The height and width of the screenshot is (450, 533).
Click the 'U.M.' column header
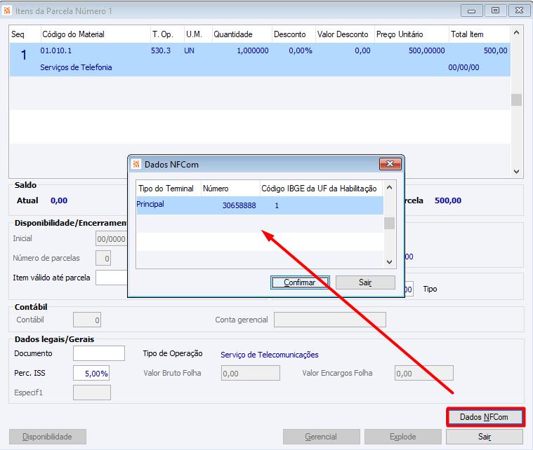198,34
